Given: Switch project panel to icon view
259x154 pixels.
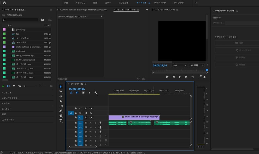Looking at the screenshot, I should point(14,86).
